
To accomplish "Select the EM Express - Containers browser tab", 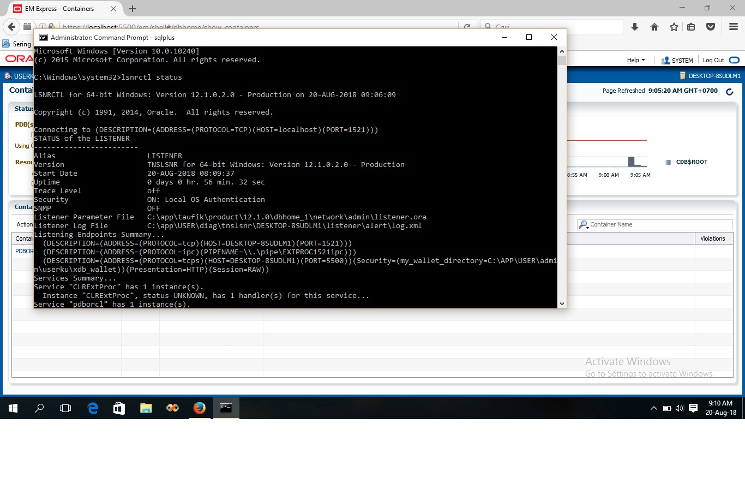I will click(59, 8).
